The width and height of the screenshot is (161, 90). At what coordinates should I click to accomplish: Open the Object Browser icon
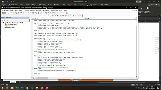[x=41, y=13]
